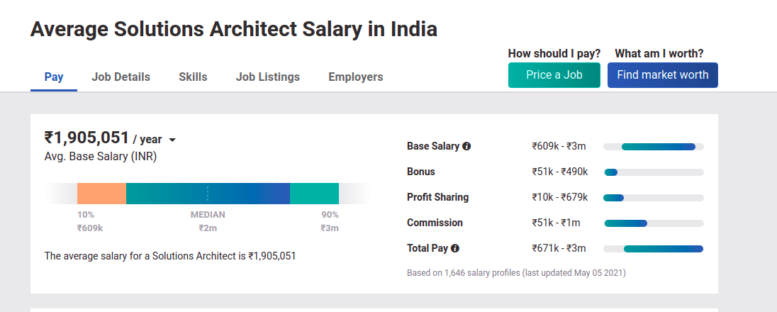Click the Base Salary info icon

(x=466, y=147)
